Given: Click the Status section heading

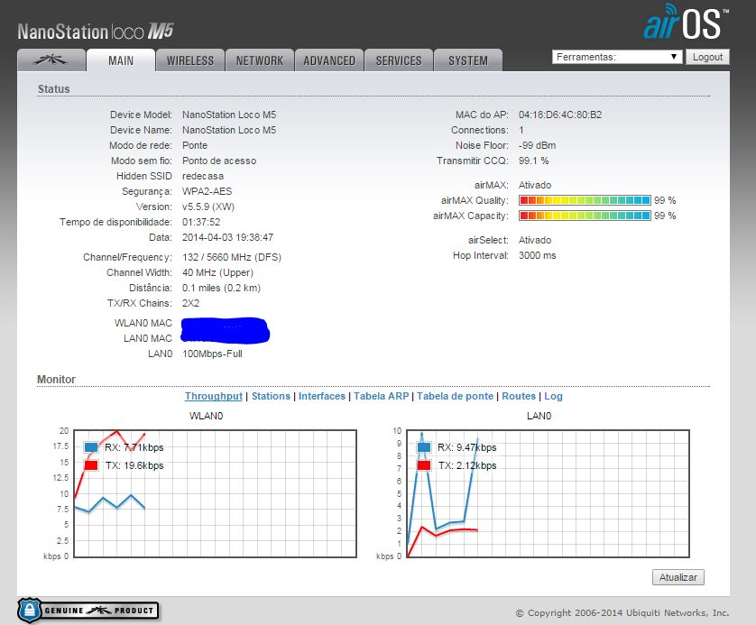Looking at the screenshot, I should pos(54,89).
